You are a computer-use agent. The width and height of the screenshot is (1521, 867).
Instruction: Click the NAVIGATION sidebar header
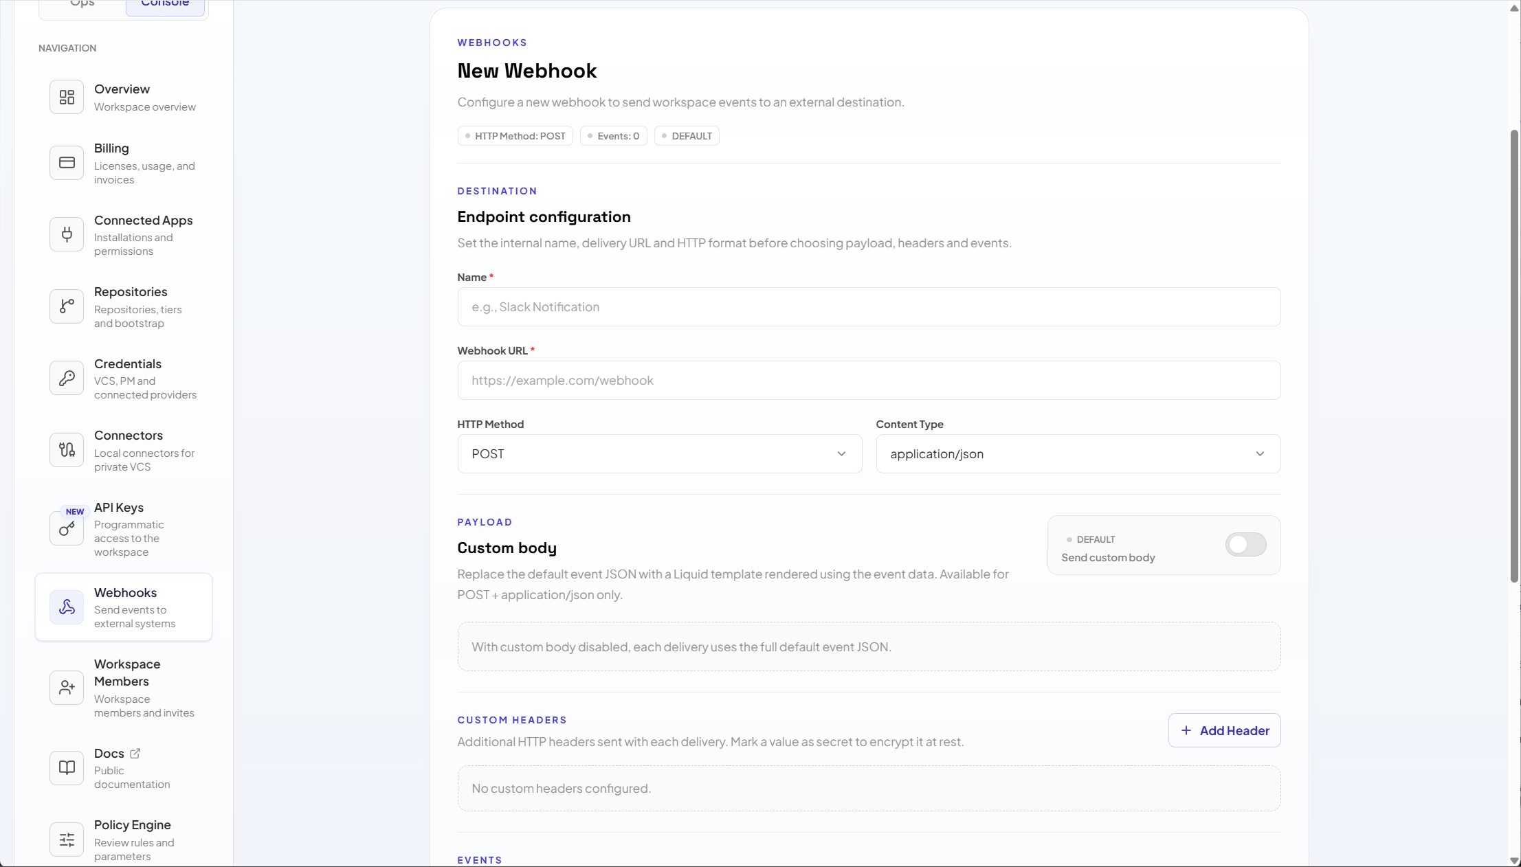pyautogui.click(x=67, y=48)
